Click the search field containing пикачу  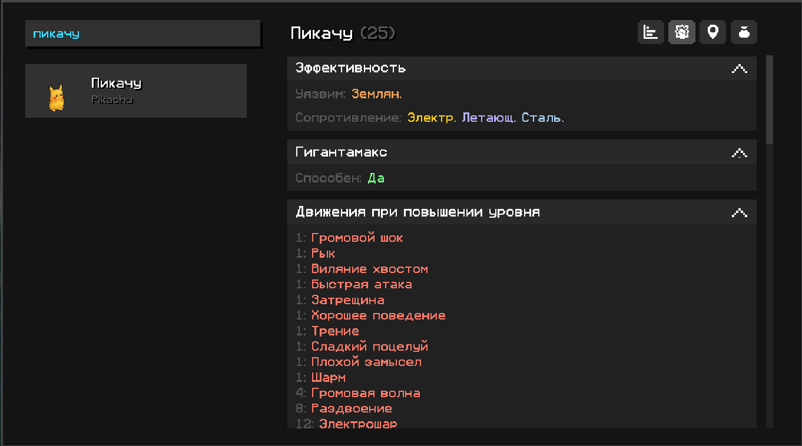[142, 34]
